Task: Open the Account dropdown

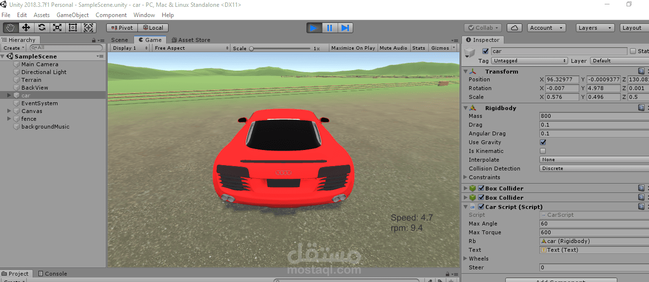Action: click(x=546, y=28)
